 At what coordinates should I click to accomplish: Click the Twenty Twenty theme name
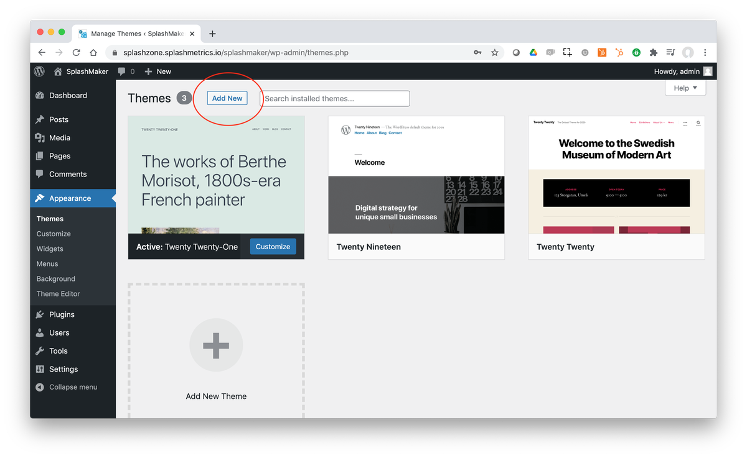pyautogui.click(x=565, y=247)
